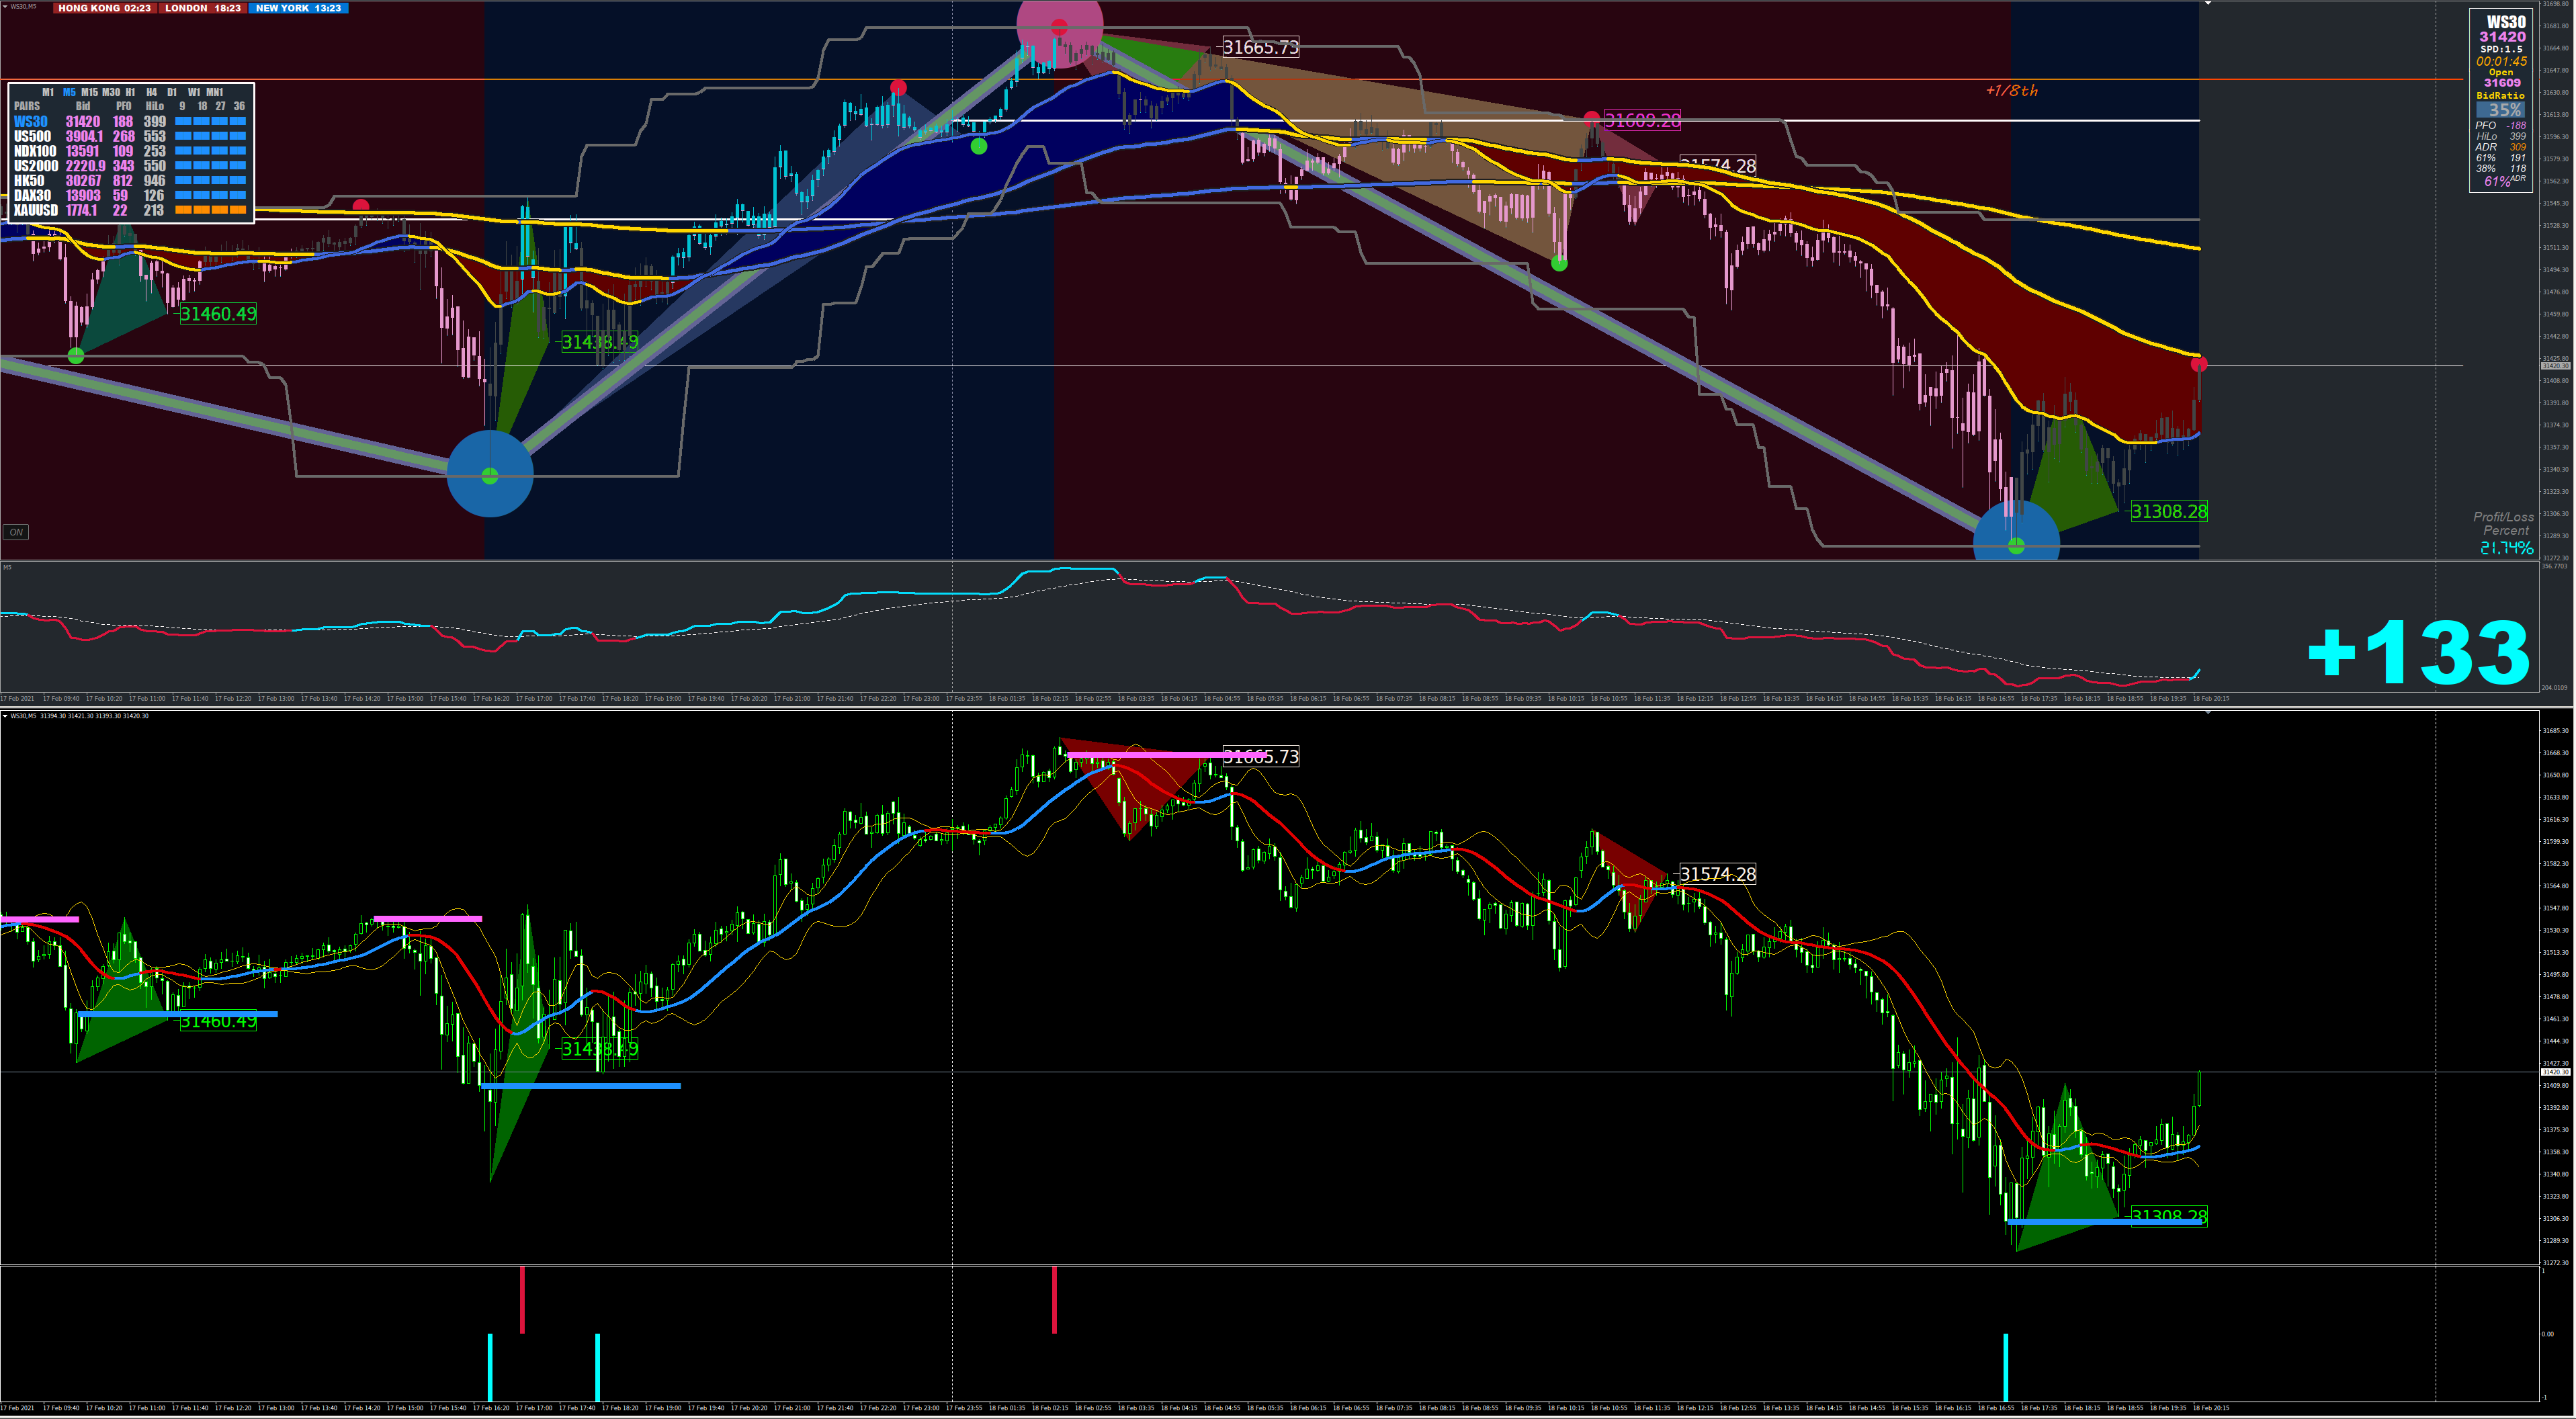
Task: Click the 31665.73 price label upper chart
Action: coord(1260,47)
